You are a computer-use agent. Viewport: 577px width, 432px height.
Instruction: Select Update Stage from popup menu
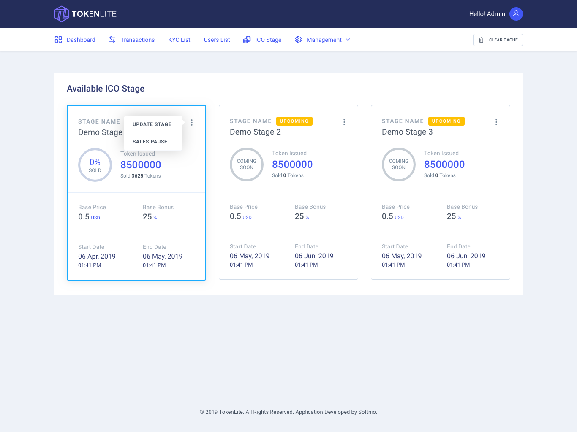point(152,124)
